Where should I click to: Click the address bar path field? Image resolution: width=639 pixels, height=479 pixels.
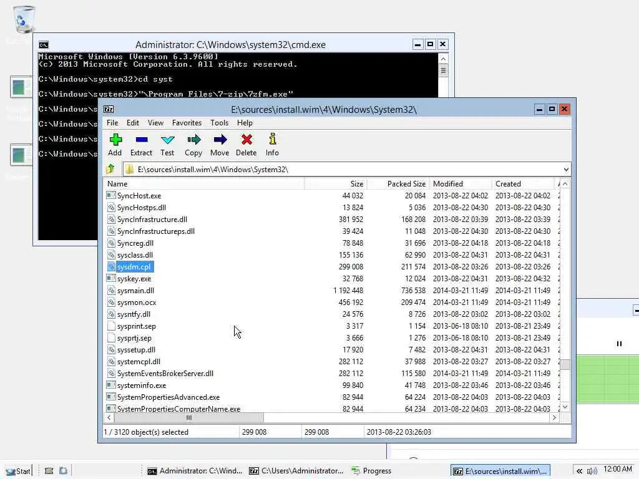(343, 170)
